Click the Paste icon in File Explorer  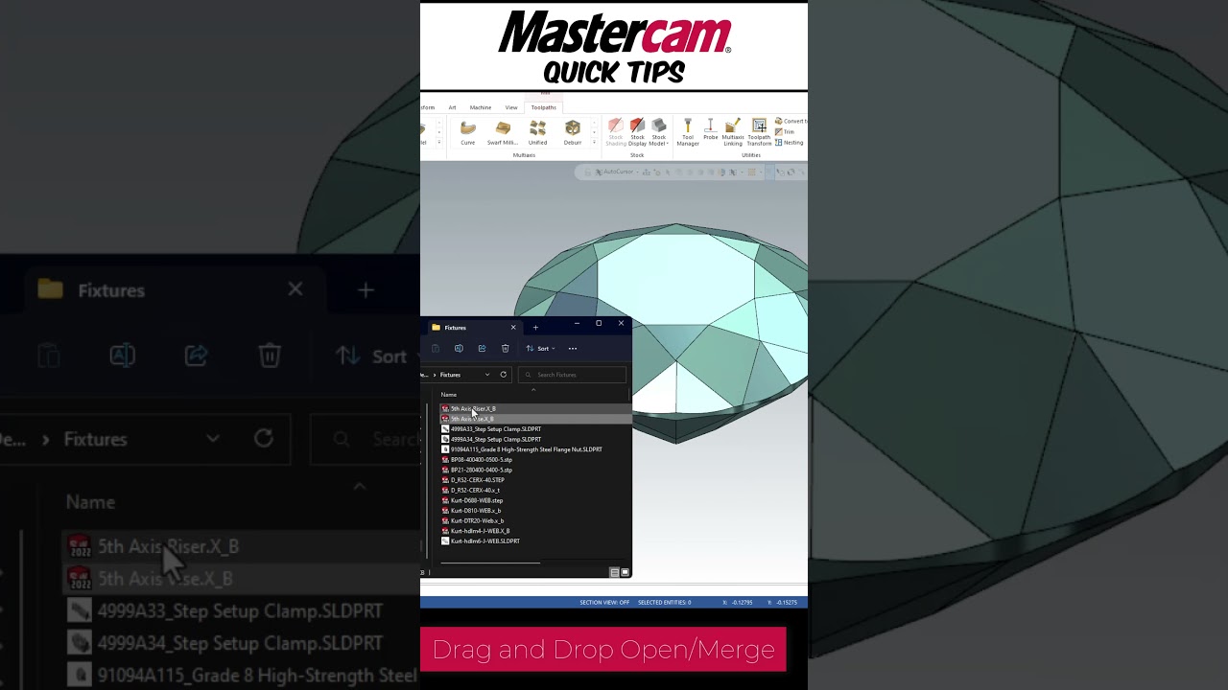tap(436, 349)
